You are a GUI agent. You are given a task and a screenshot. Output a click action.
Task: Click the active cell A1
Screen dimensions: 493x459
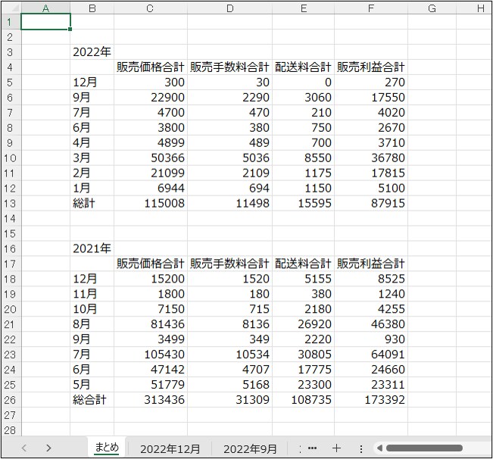tap(45, 22)
